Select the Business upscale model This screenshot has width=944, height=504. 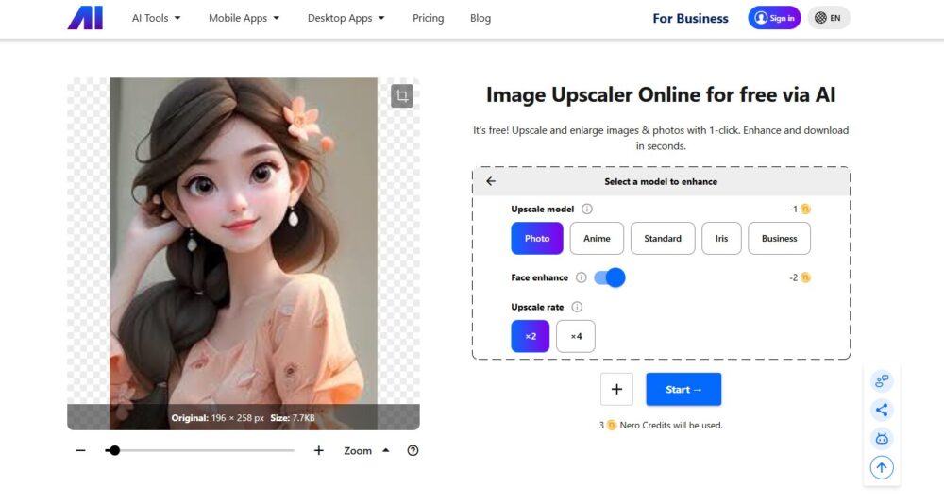(x=779, y=239)
